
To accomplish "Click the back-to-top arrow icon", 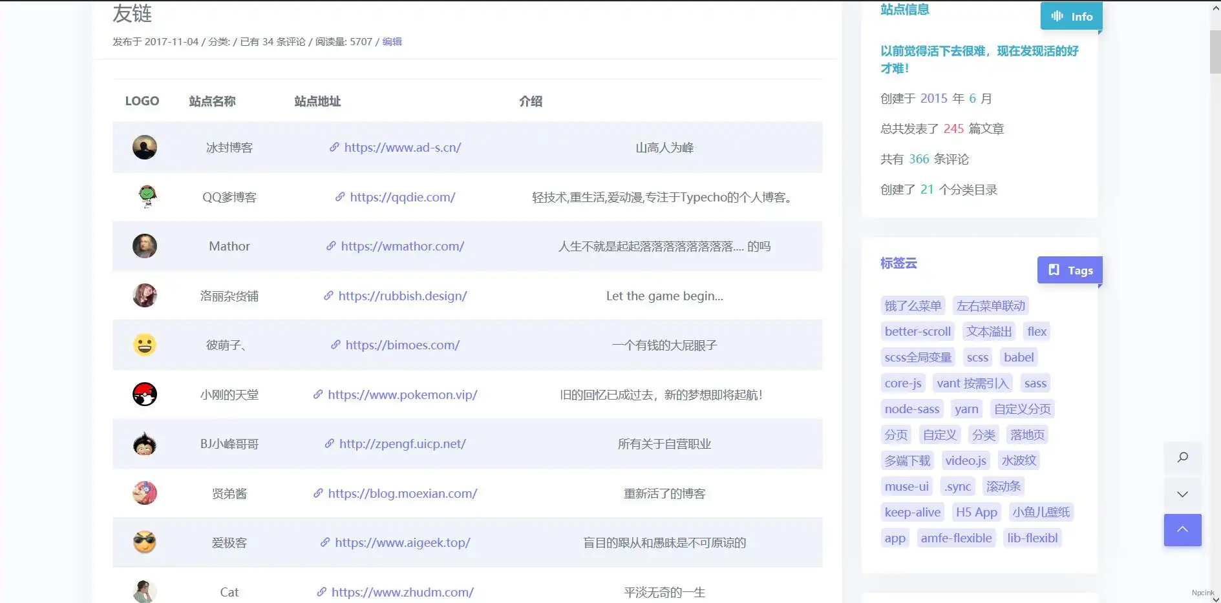I will pos(1182,529).
